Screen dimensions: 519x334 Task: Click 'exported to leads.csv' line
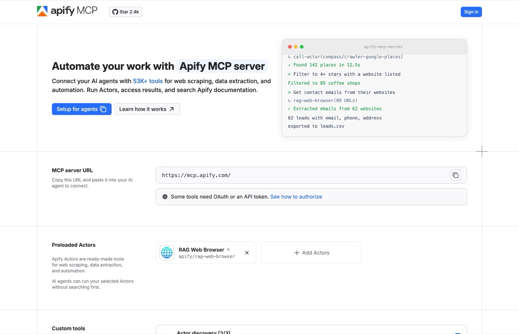pos(316,126)
